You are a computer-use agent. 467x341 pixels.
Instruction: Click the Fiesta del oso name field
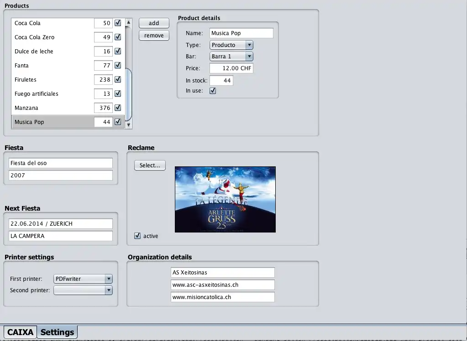(61, 163)
